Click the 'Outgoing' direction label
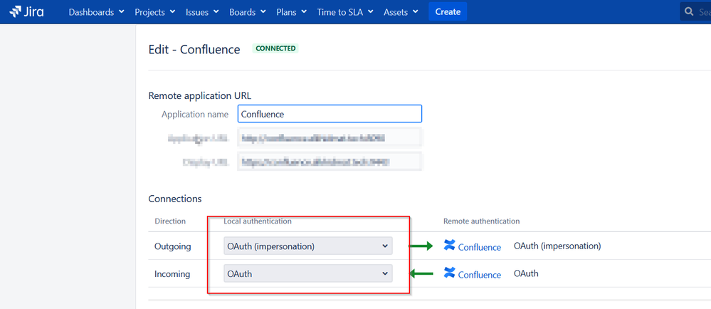 (173, 246)
